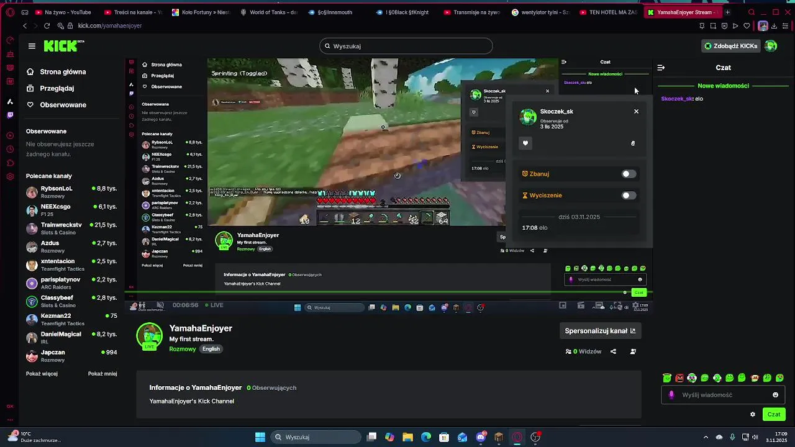The height and width of the screenshot is (447, 795).
Task: Open a new browser tab with plus
Action: pyautogui.click(x=727, y=12)
